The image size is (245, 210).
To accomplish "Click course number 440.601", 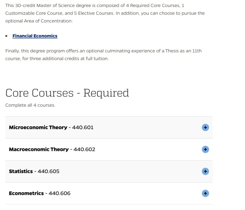I will [x=83, y=127].
